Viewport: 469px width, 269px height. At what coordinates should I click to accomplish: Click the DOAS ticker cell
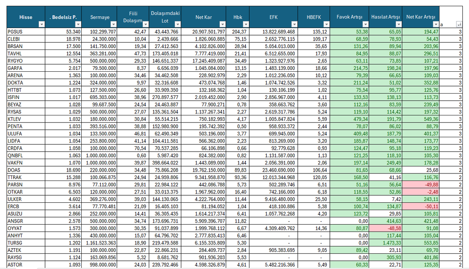(x=26, y=170)
